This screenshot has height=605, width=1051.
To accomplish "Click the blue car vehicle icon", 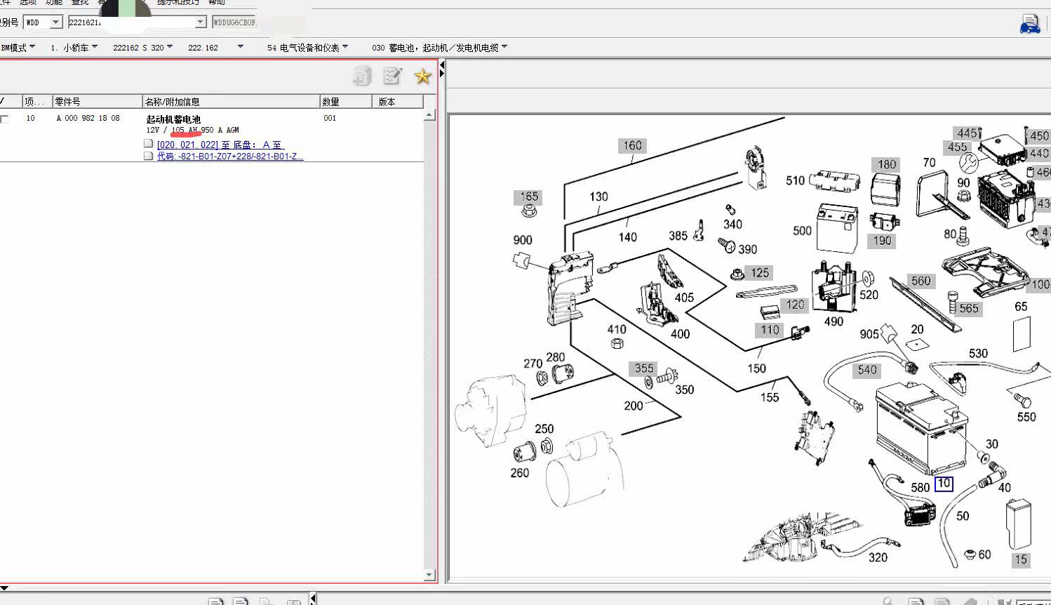I will click(x=1029, y=24).
